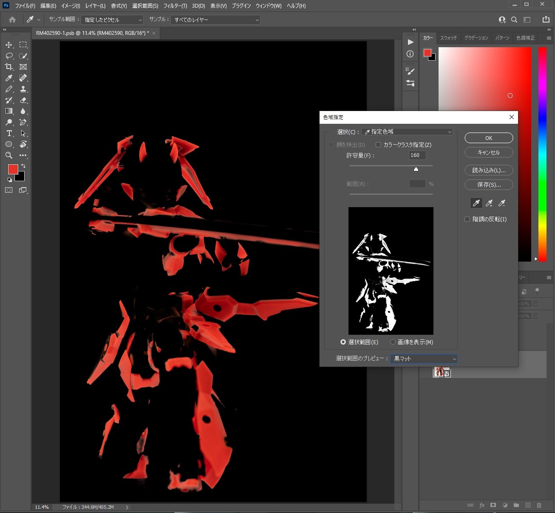Select the Type tool
The image size is (555, 513).
(x=9, y=133)
